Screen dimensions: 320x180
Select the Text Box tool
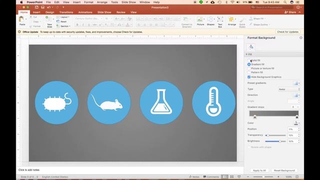220,19
